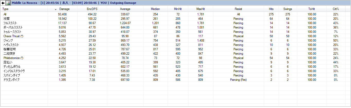Sort by the ToHit column

[312, 9]
